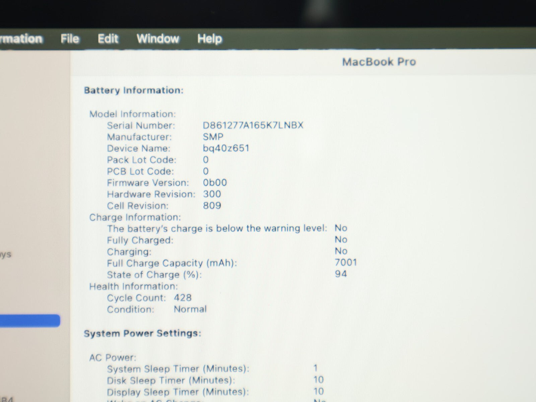Select hardware revision value 300
This screenshot has width=536, height=402.
point(212,194)
